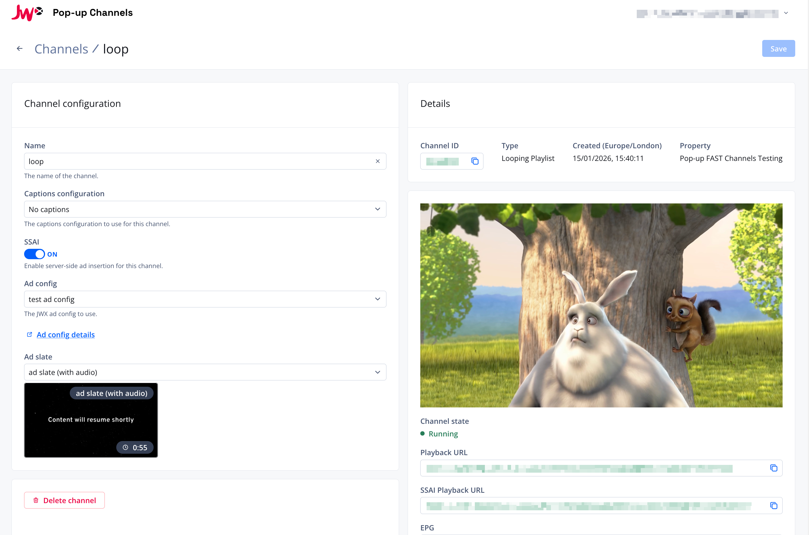Viewport: 809px width, 535px height.
Task: Click the 'Running' channel state text
Action: [443, 434]
